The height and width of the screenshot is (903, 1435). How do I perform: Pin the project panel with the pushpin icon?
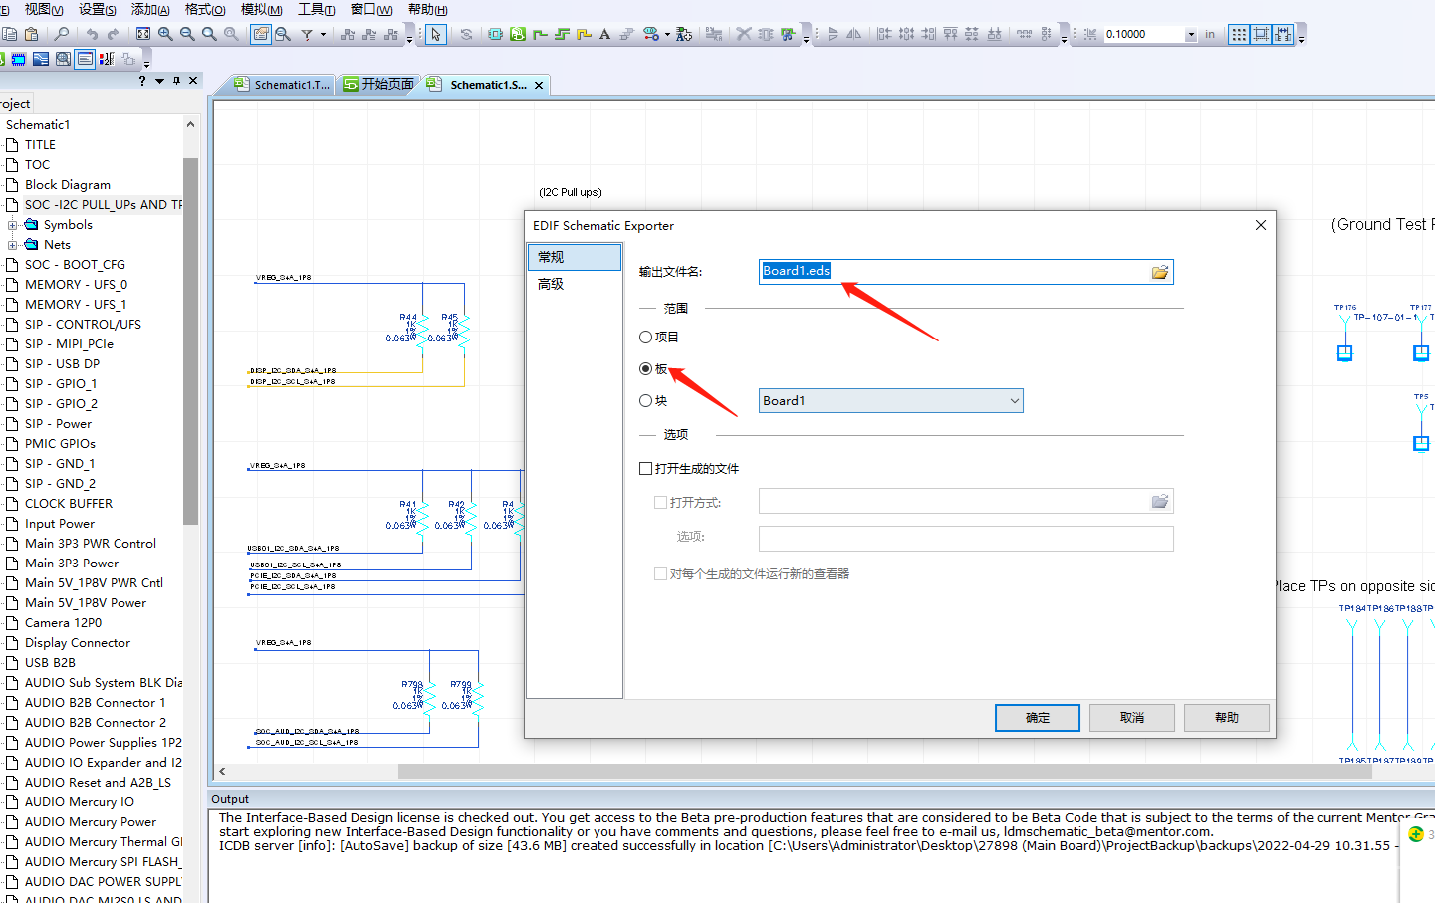coord(176,81)
